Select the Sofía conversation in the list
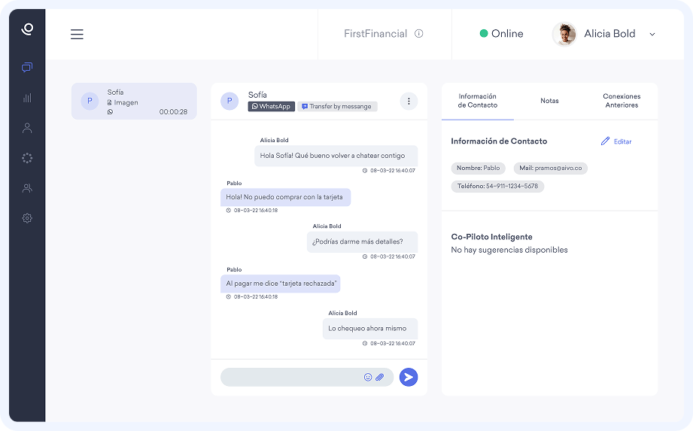Image resolution: width=693 pixels, height=431 pixels. click(134, 102)
